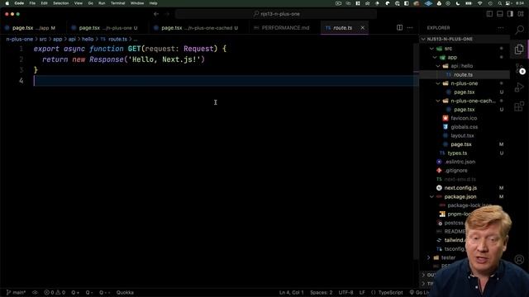Click Ln 4, Col 1 cursor position
Image resolution: width=529 pixels, height=297 pixels.
click(292, 293)
